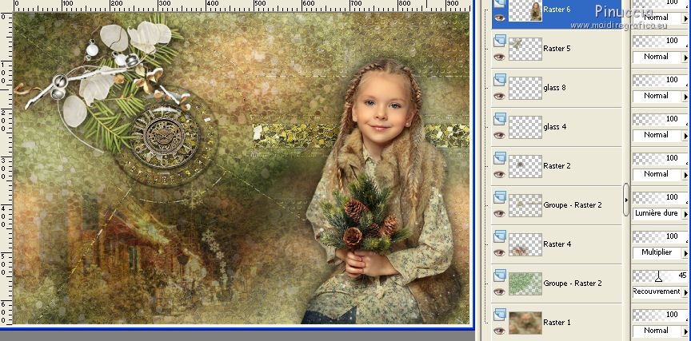
Task: Select the glass 4 layer thumbnail
Action: click(x=525, y=127)
